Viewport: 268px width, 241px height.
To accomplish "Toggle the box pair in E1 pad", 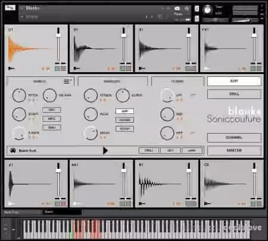I will [191, 69].
